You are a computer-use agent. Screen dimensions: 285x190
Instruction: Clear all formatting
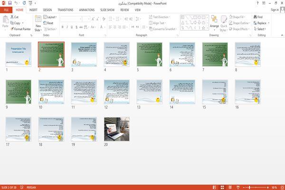(x=104, y=19)
